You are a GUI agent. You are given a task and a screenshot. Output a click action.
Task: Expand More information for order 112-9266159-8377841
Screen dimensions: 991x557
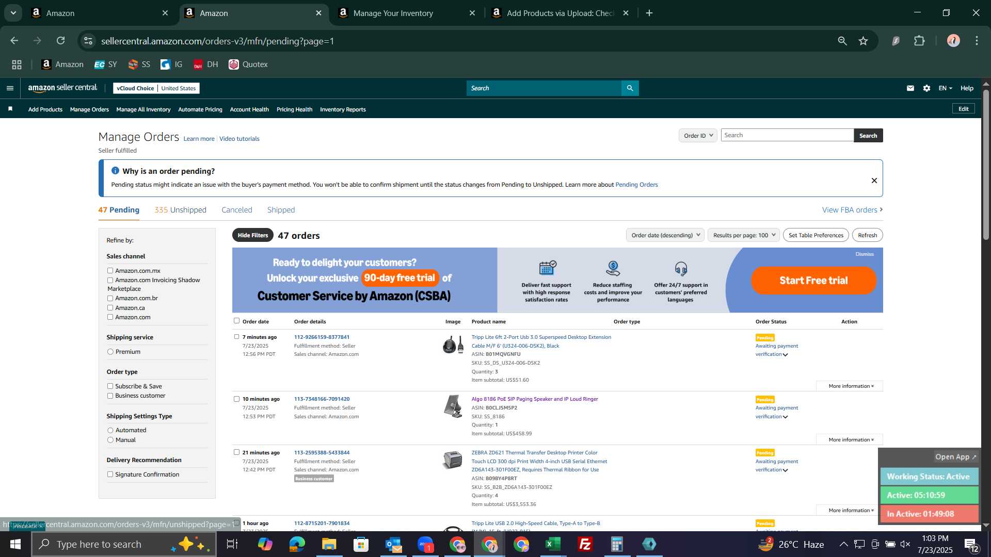coord(850,386)
